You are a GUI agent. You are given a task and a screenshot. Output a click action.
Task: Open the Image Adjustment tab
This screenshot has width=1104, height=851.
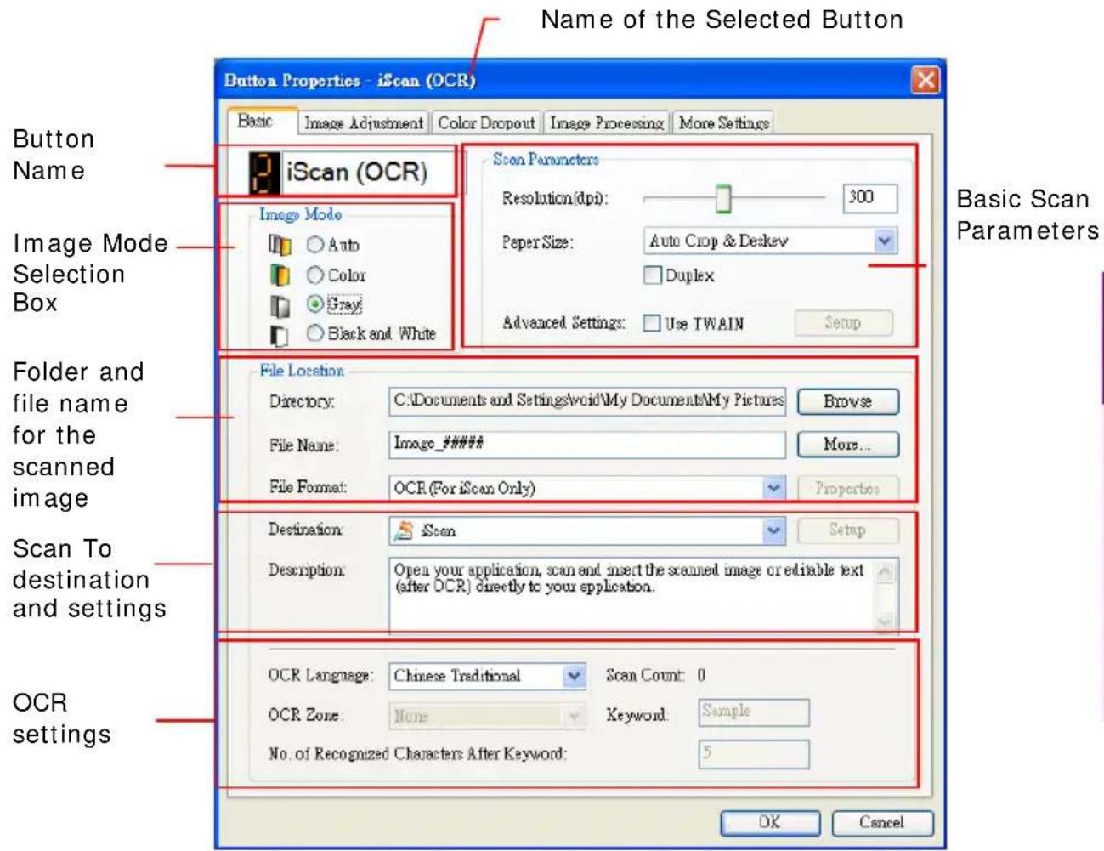(364, 123)
